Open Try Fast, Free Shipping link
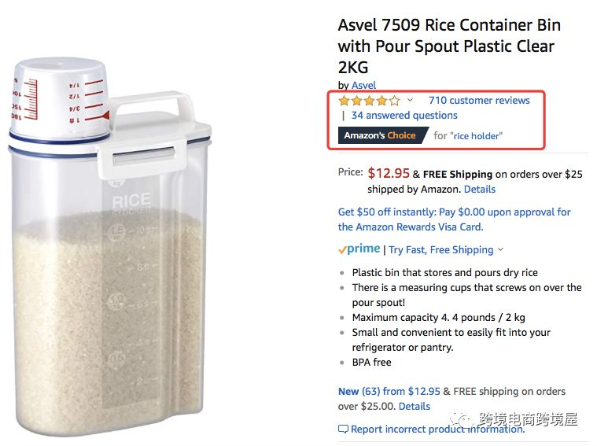Image resolution: width=597 pixels, height=446 pixels. pyautogui.click(x=441, y=250)
